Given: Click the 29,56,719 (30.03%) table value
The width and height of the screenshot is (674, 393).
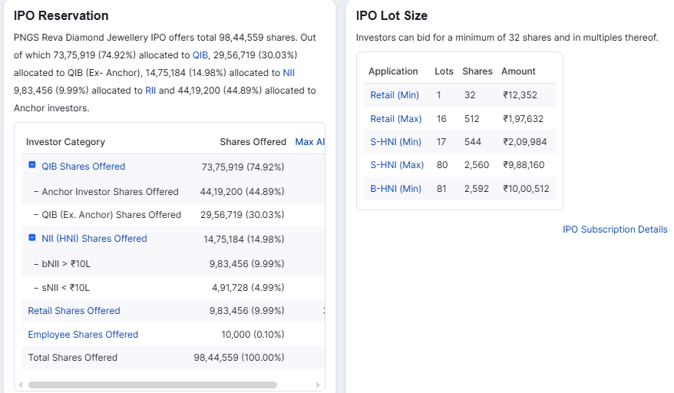Looking at the screenshot, I should pyautogui.click(x=242, y=215).
